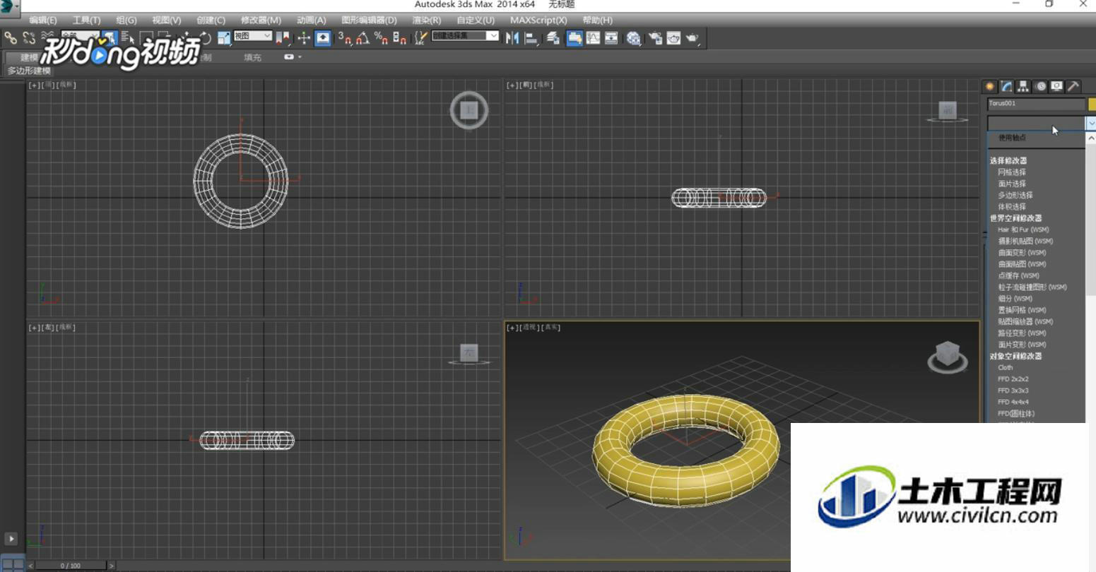Image resolution: width=1096 pixels, height=572 pixels.
Task: Open the 工具(T) menu
Action: pos(86,20)
